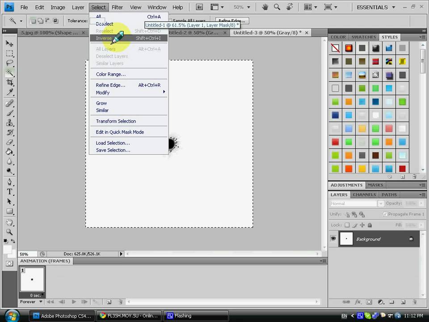Toggle visibility of Background layer
This screenshot has height=322, width=429.
click(333, 238)
